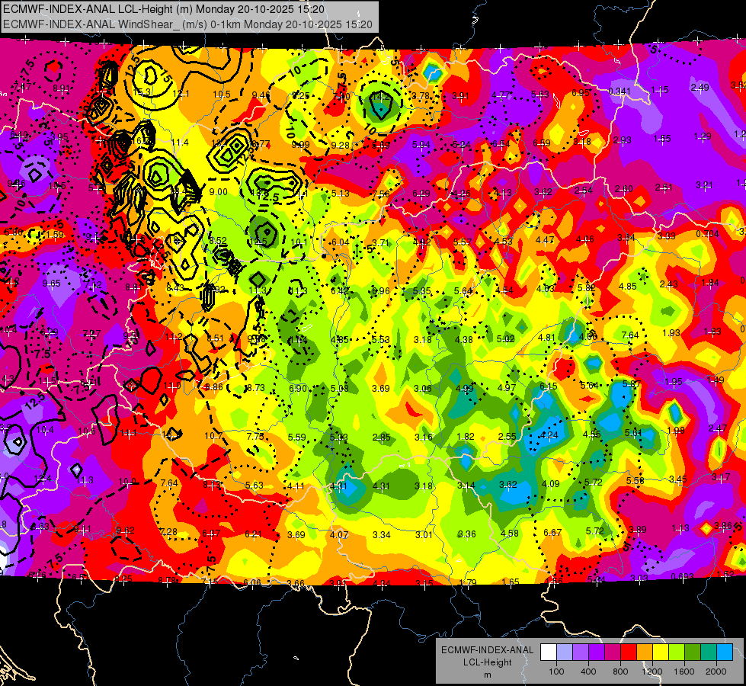Click the grid value 1.93
This screenshot has height=686, width=746.
click(x=671, y=332)
